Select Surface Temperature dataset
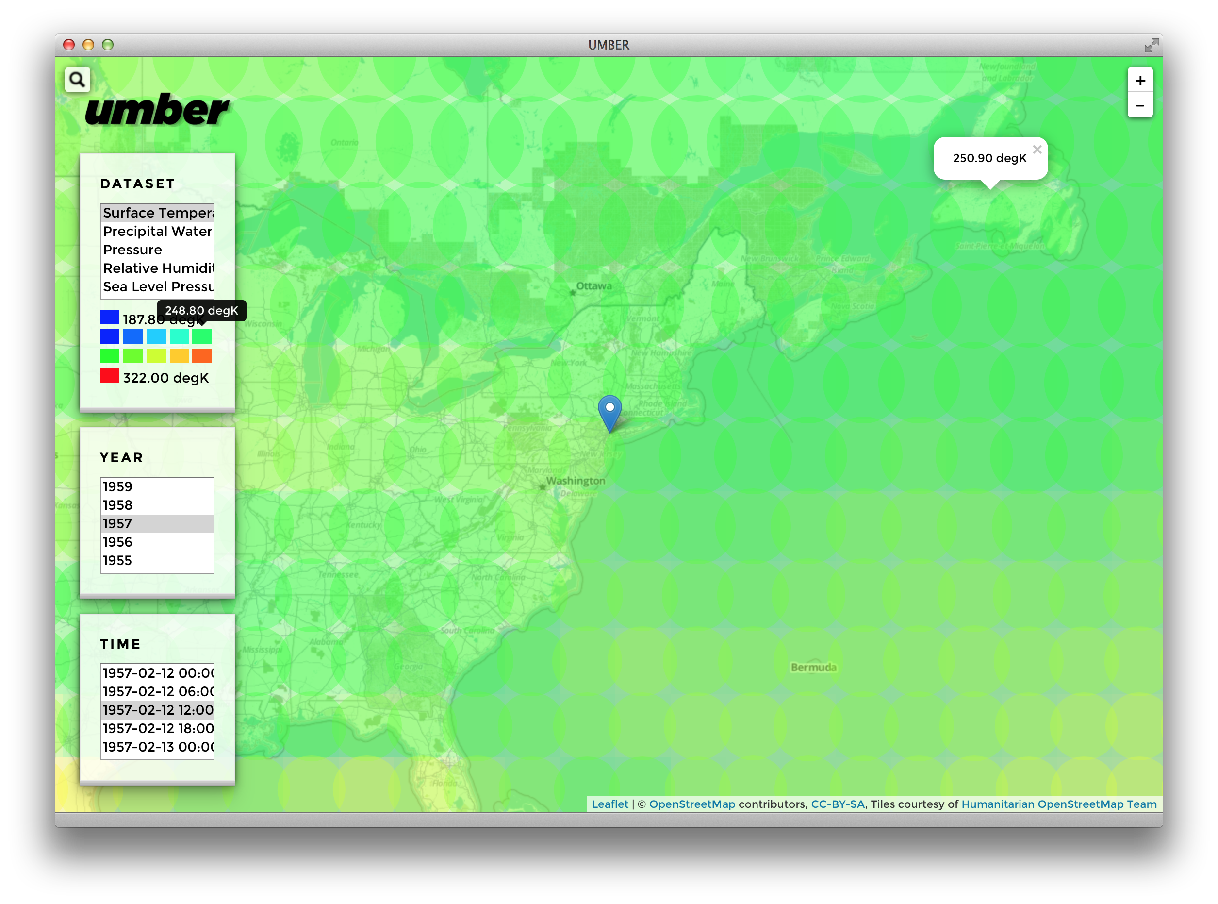This screenshot has width=1218, height=904. pos(157,213)
